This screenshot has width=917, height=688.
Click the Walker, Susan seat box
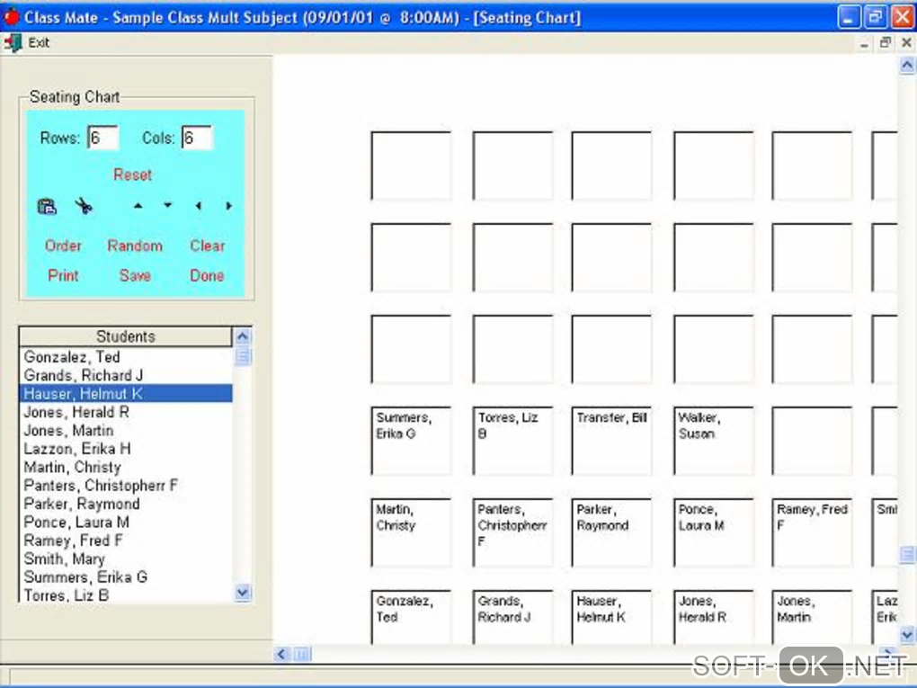(x=714, y=441)
